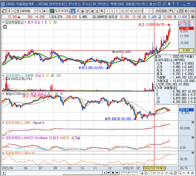Screen dimensions: 196x176
Task: Click the MACD Oscillator 12,26,9 label
Action: click(32, 138)
